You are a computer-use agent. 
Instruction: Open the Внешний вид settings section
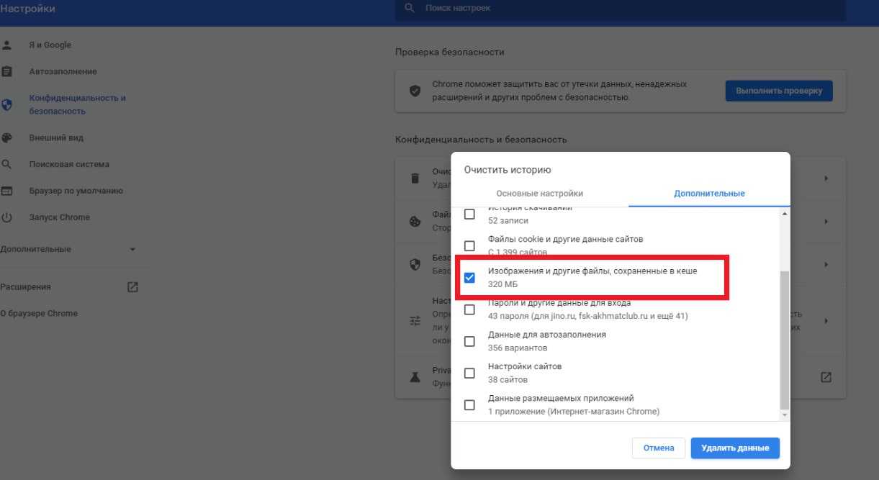[56, 137]
